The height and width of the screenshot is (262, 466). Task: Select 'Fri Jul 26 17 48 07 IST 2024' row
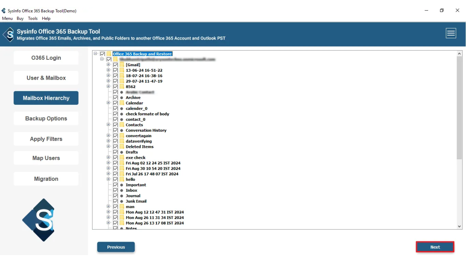152,174
